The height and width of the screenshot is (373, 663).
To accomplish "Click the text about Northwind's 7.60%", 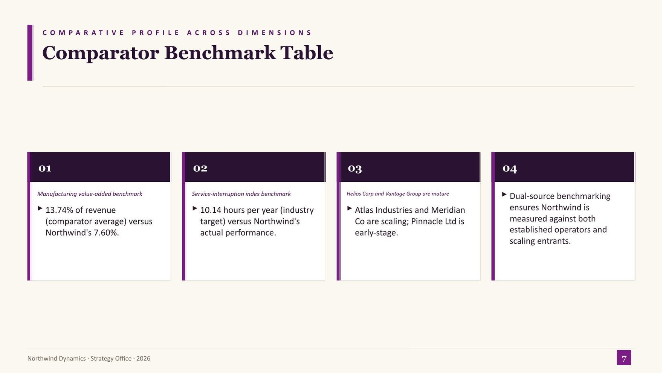I will click(x=99, y=221).
